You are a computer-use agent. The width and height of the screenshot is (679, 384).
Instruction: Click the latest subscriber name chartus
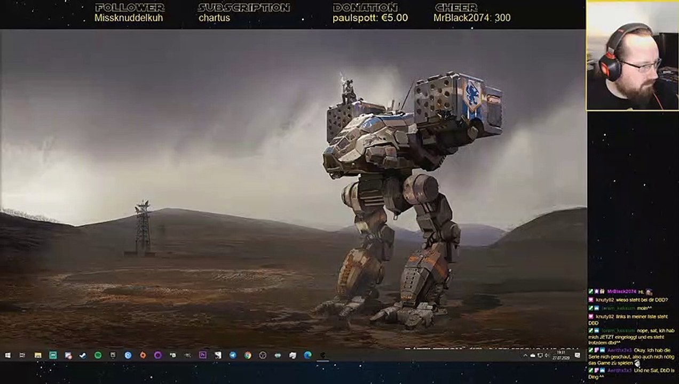click(214, 18)
